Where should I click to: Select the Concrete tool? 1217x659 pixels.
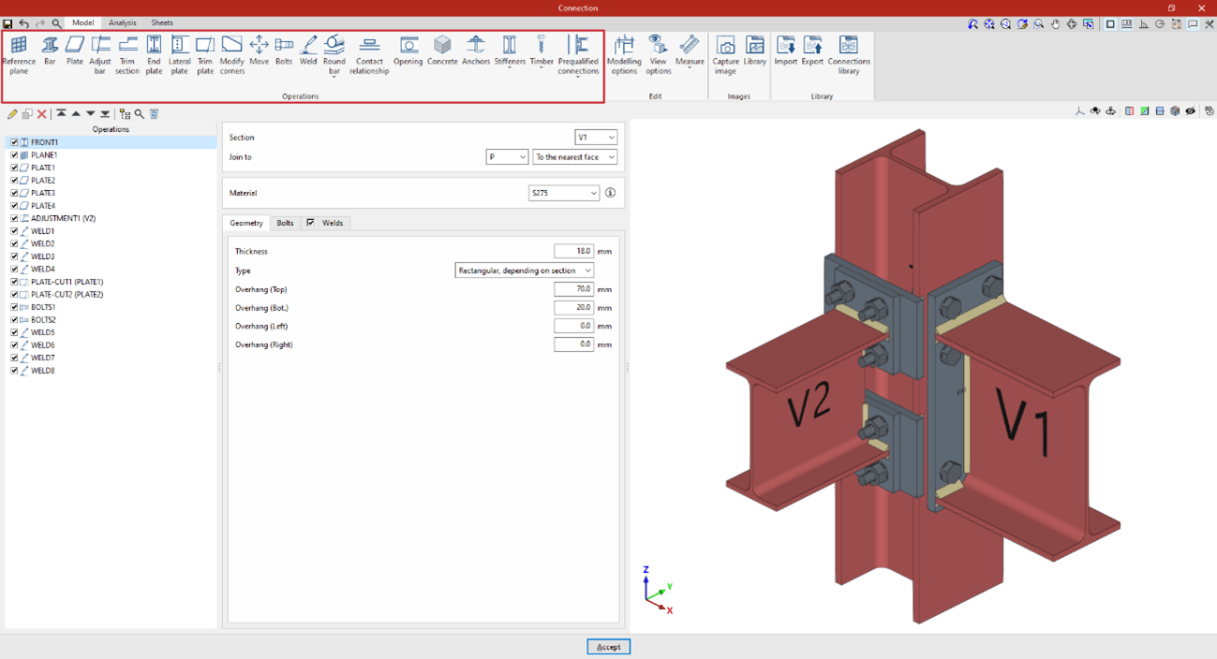pos(442,51)
